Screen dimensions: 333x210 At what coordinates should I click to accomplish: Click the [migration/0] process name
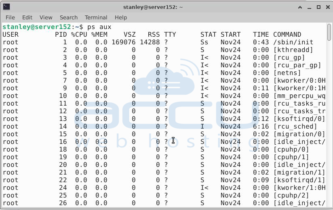point(299,134)
